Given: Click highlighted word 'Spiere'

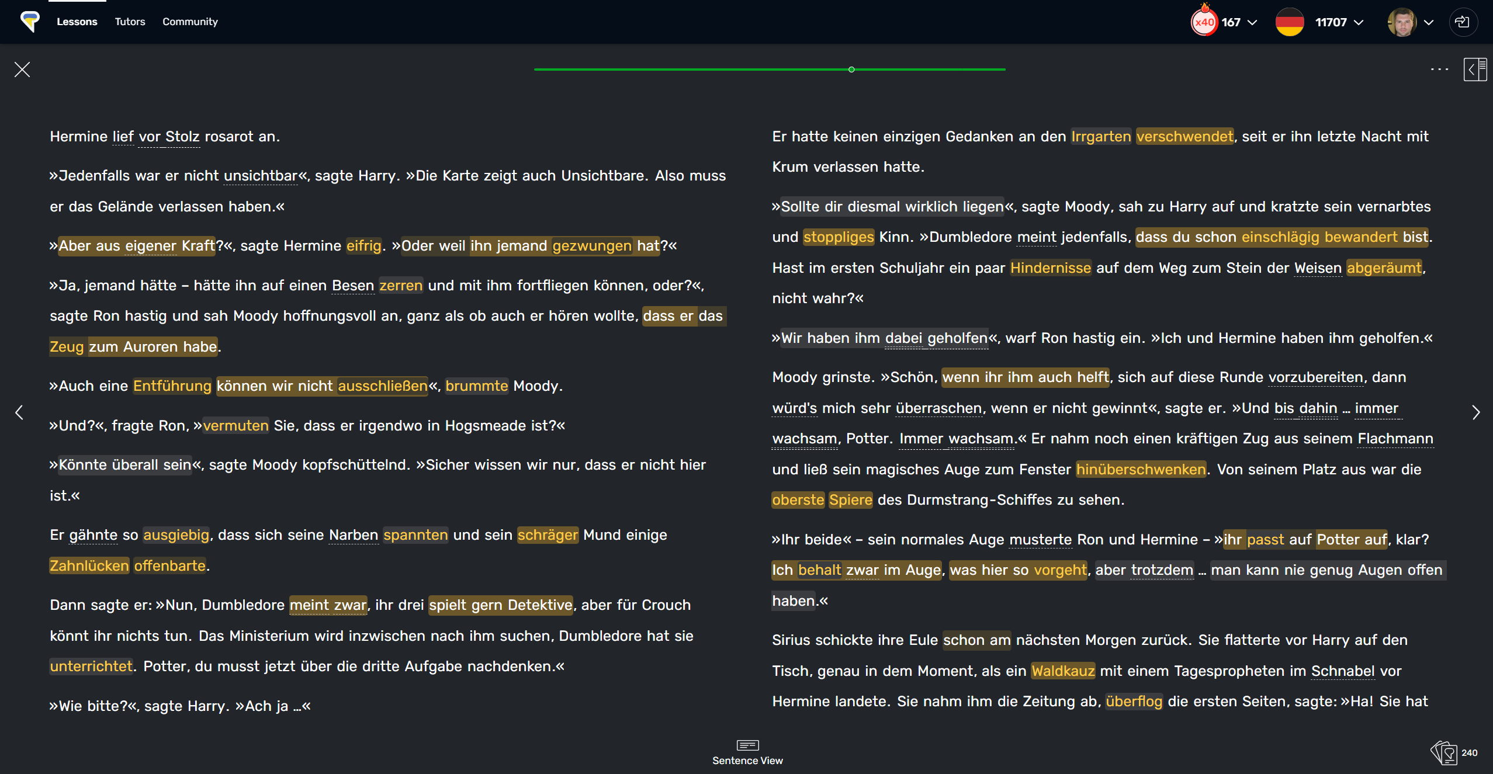Looking at the screenshot, I should pyautogui.click(x=851, y=499).
